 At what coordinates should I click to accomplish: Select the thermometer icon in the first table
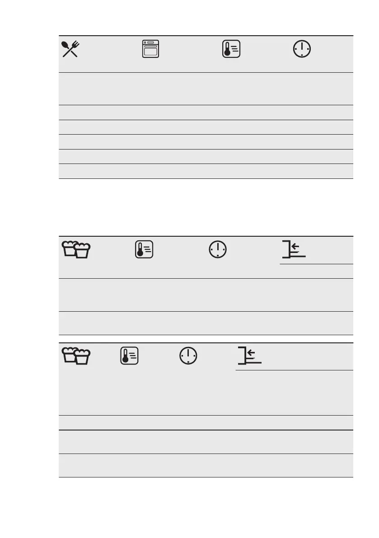tap(231, 49)
